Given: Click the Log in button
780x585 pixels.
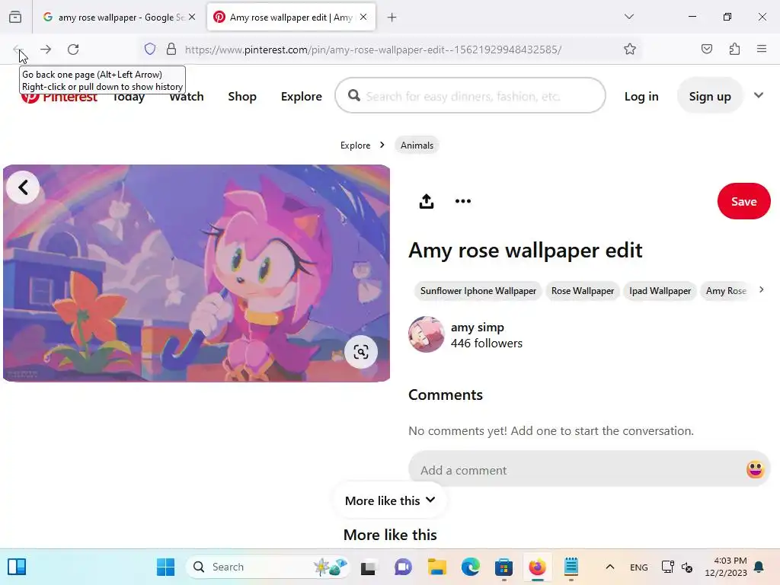Looking at the screenshot, I should 641,96.
